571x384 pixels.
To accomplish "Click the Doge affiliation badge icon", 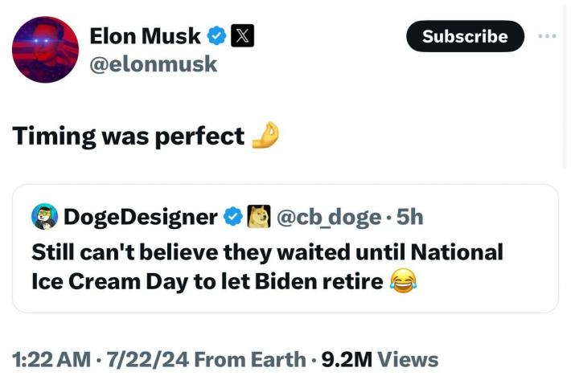I will (x=258, y=216).
